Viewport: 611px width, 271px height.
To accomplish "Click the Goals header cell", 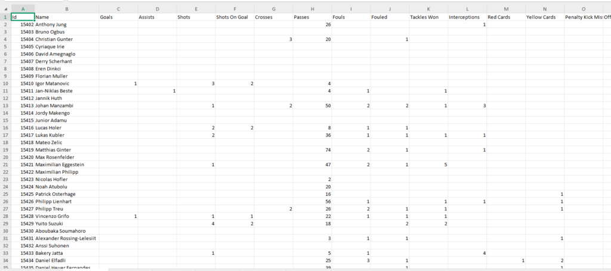I will tap(118, 17).
